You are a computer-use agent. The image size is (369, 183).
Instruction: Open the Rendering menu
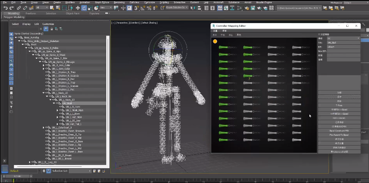point(119,2)
